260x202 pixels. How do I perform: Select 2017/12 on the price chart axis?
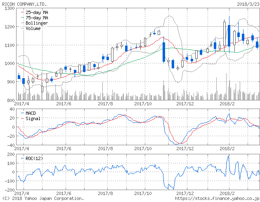tap(185, 104)
